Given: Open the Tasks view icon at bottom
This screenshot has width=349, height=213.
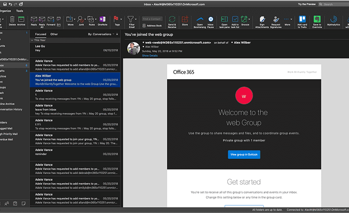Looking at the screenshot, I should [15, 203].
